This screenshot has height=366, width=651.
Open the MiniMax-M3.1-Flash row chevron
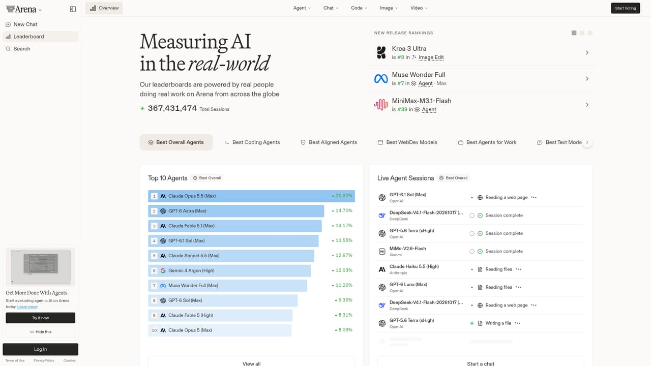587,105
